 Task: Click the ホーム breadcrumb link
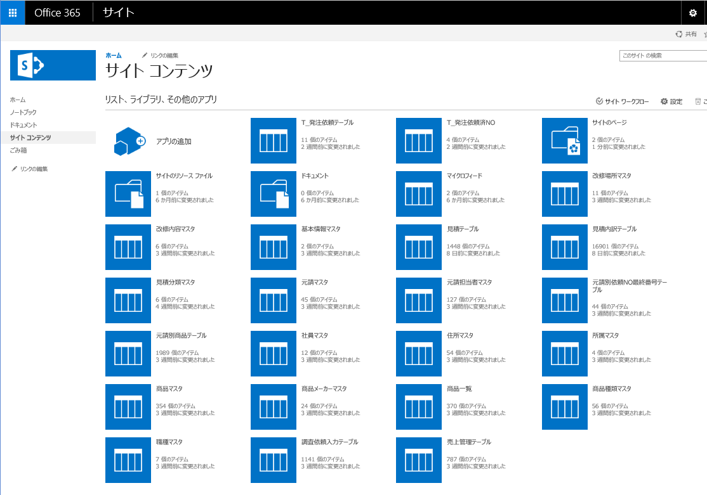tap(113, 55)
